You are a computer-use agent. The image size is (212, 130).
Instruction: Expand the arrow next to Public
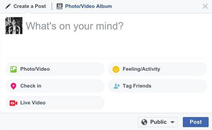(x=172, y=123)
